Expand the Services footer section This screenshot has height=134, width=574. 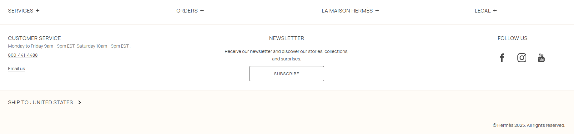tap(21, 11)
